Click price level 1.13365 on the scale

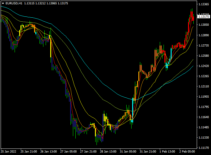(204, 4)
